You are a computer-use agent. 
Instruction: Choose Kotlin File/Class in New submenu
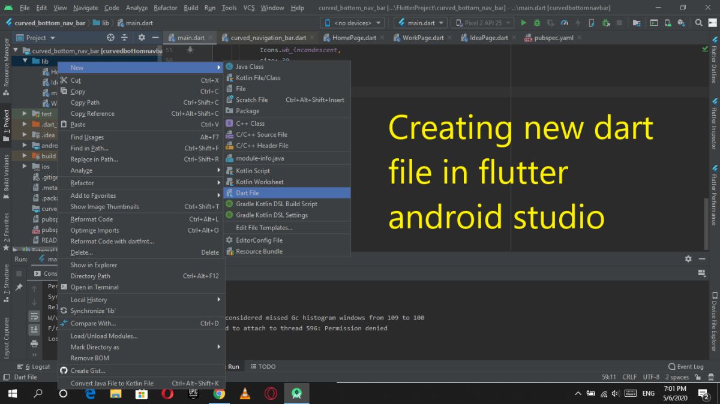click(x=287, y=77)
